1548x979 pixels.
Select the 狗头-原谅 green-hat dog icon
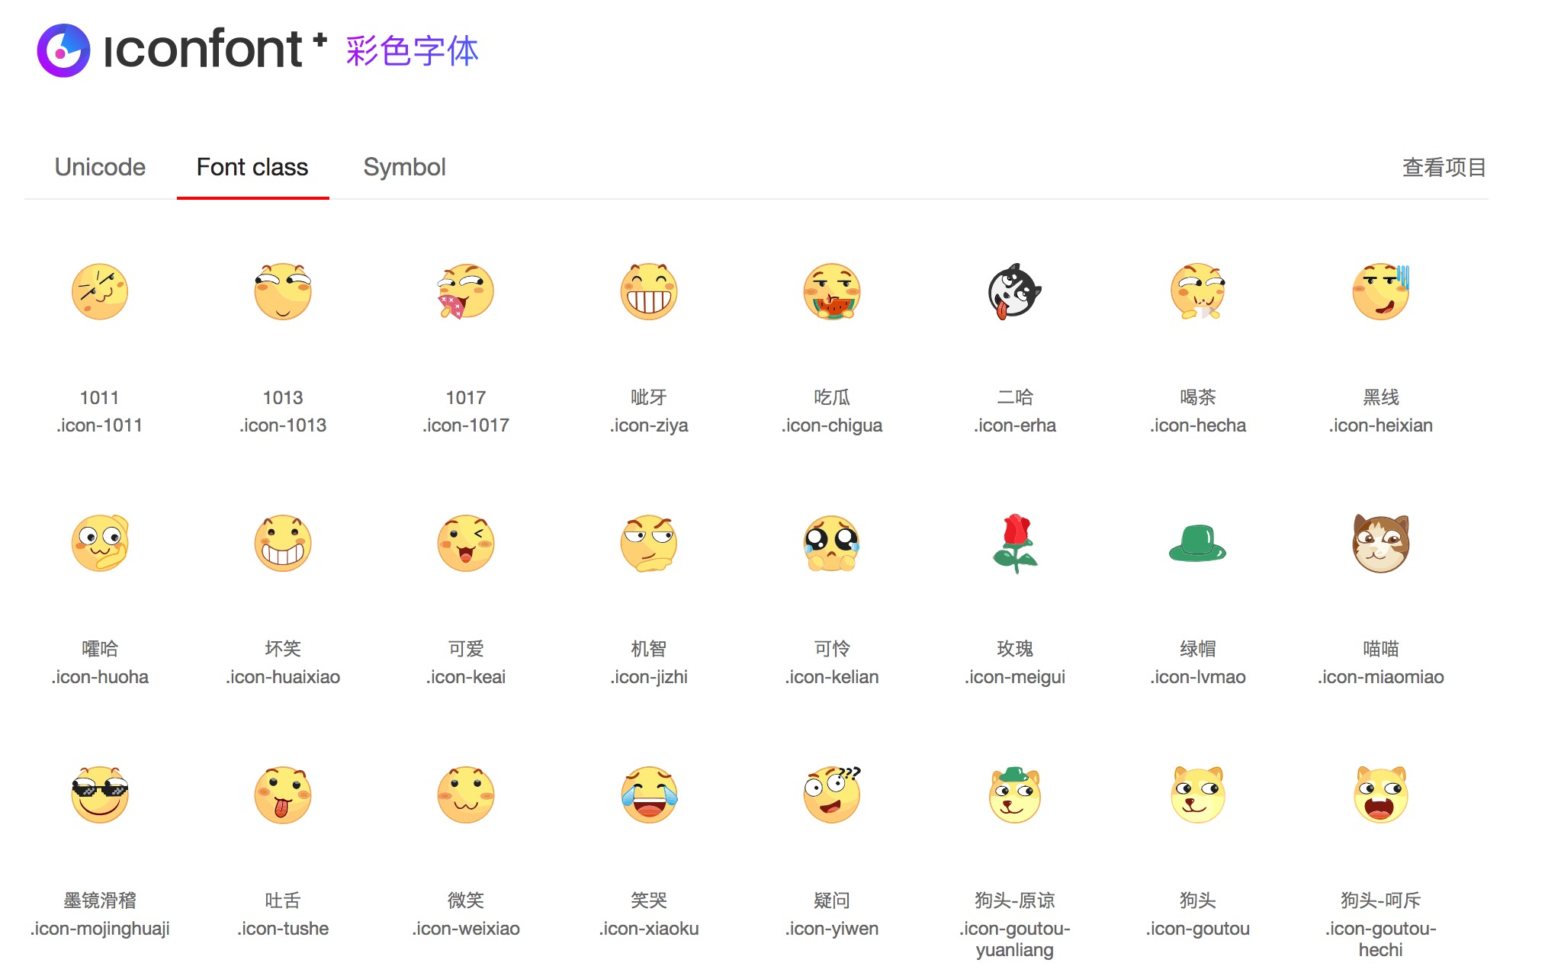tap(1015, 795)
